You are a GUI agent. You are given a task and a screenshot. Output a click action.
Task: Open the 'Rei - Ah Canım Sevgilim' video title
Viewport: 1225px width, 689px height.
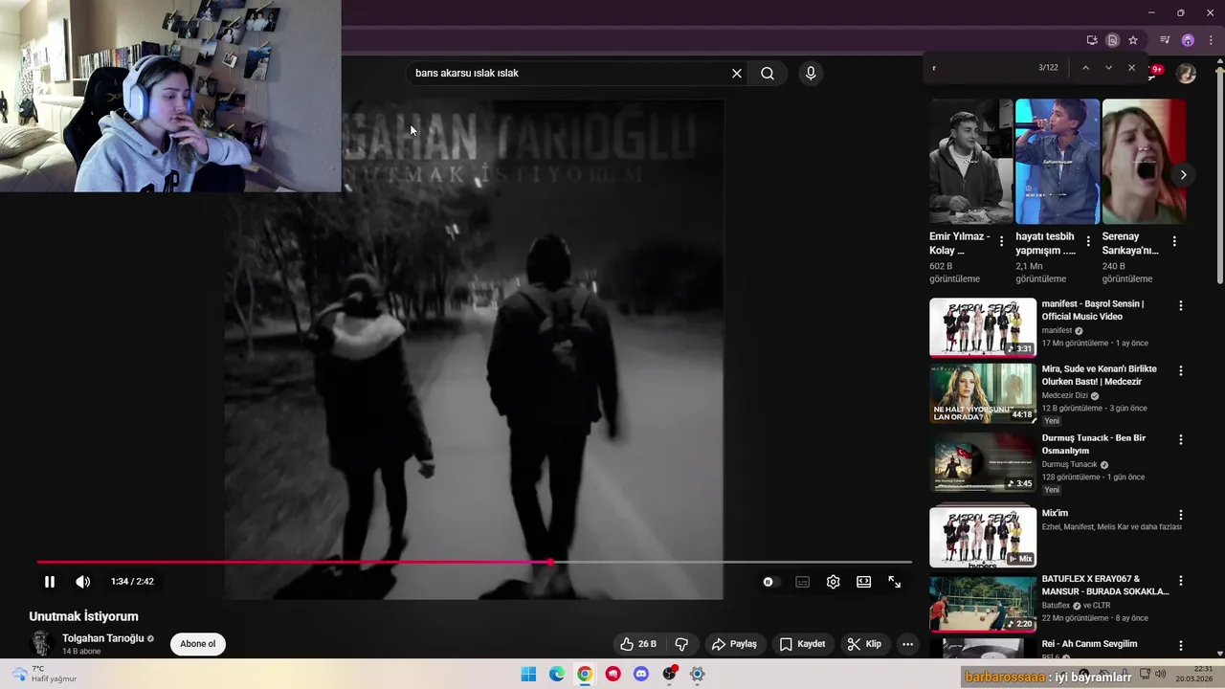[1090, 644]
